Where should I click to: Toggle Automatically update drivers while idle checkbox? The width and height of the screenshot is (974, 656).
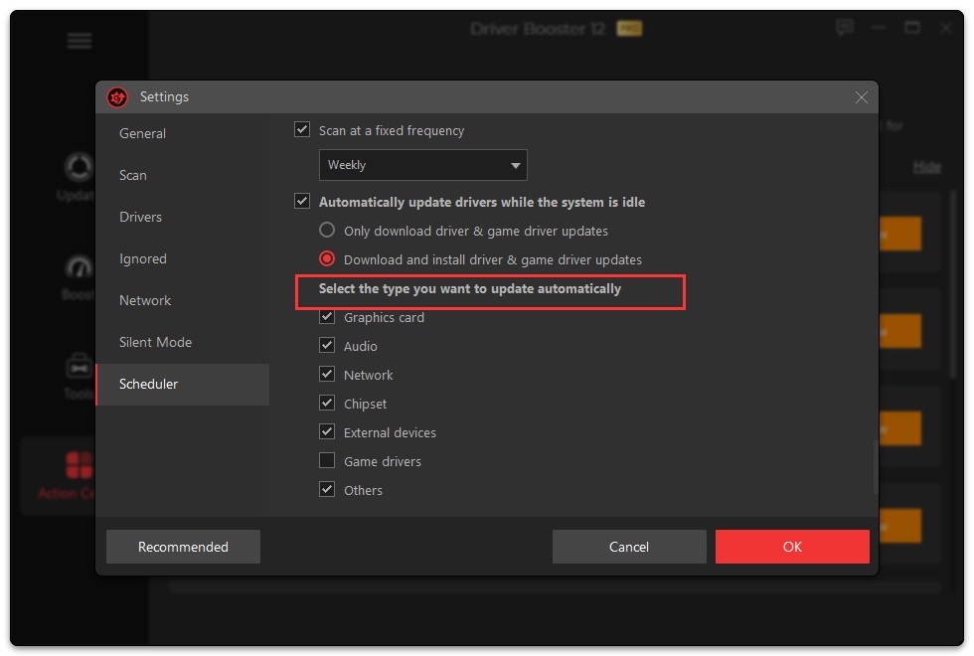tap(302, 201)
